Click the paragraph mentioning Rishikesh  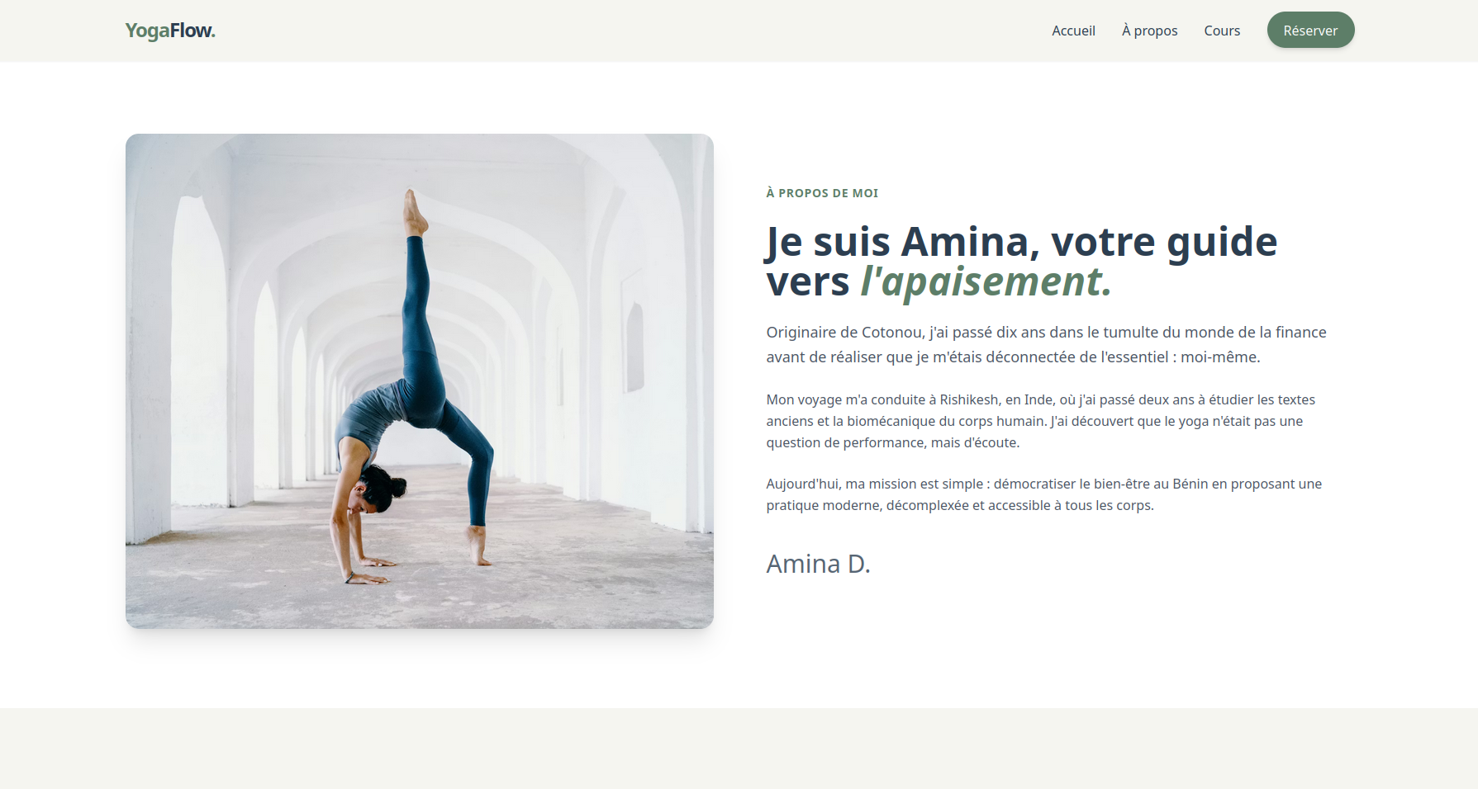[x=1041, y=421]
